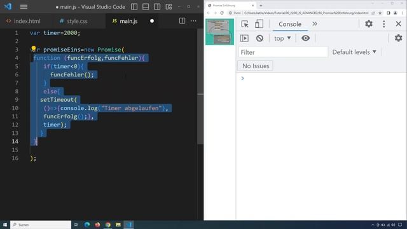
Task: Toggle the secondary sidebar layout icon
Action: tap(157, 7)
